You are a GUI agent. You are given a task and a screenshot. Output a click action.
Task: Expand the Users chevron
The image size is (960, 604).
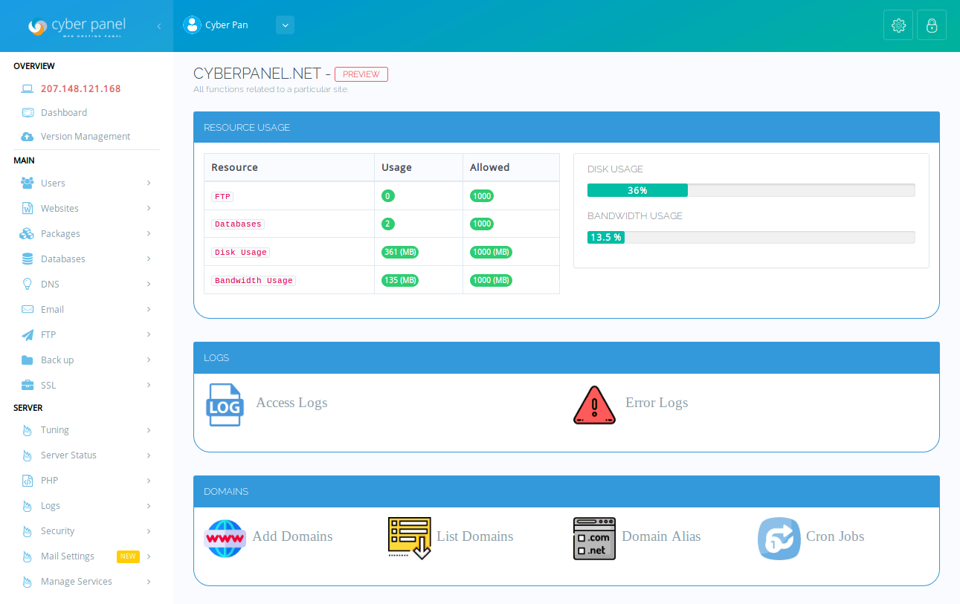tap(149, 183)
